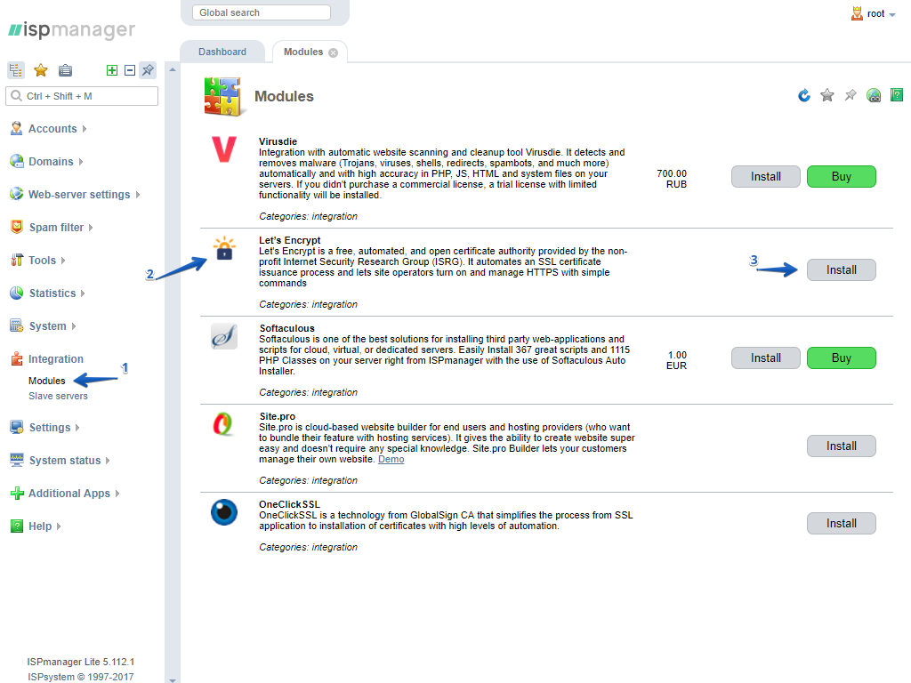911x683 pixels.
Task: Refresh the Modules list
Action: (x=804, y=95)
